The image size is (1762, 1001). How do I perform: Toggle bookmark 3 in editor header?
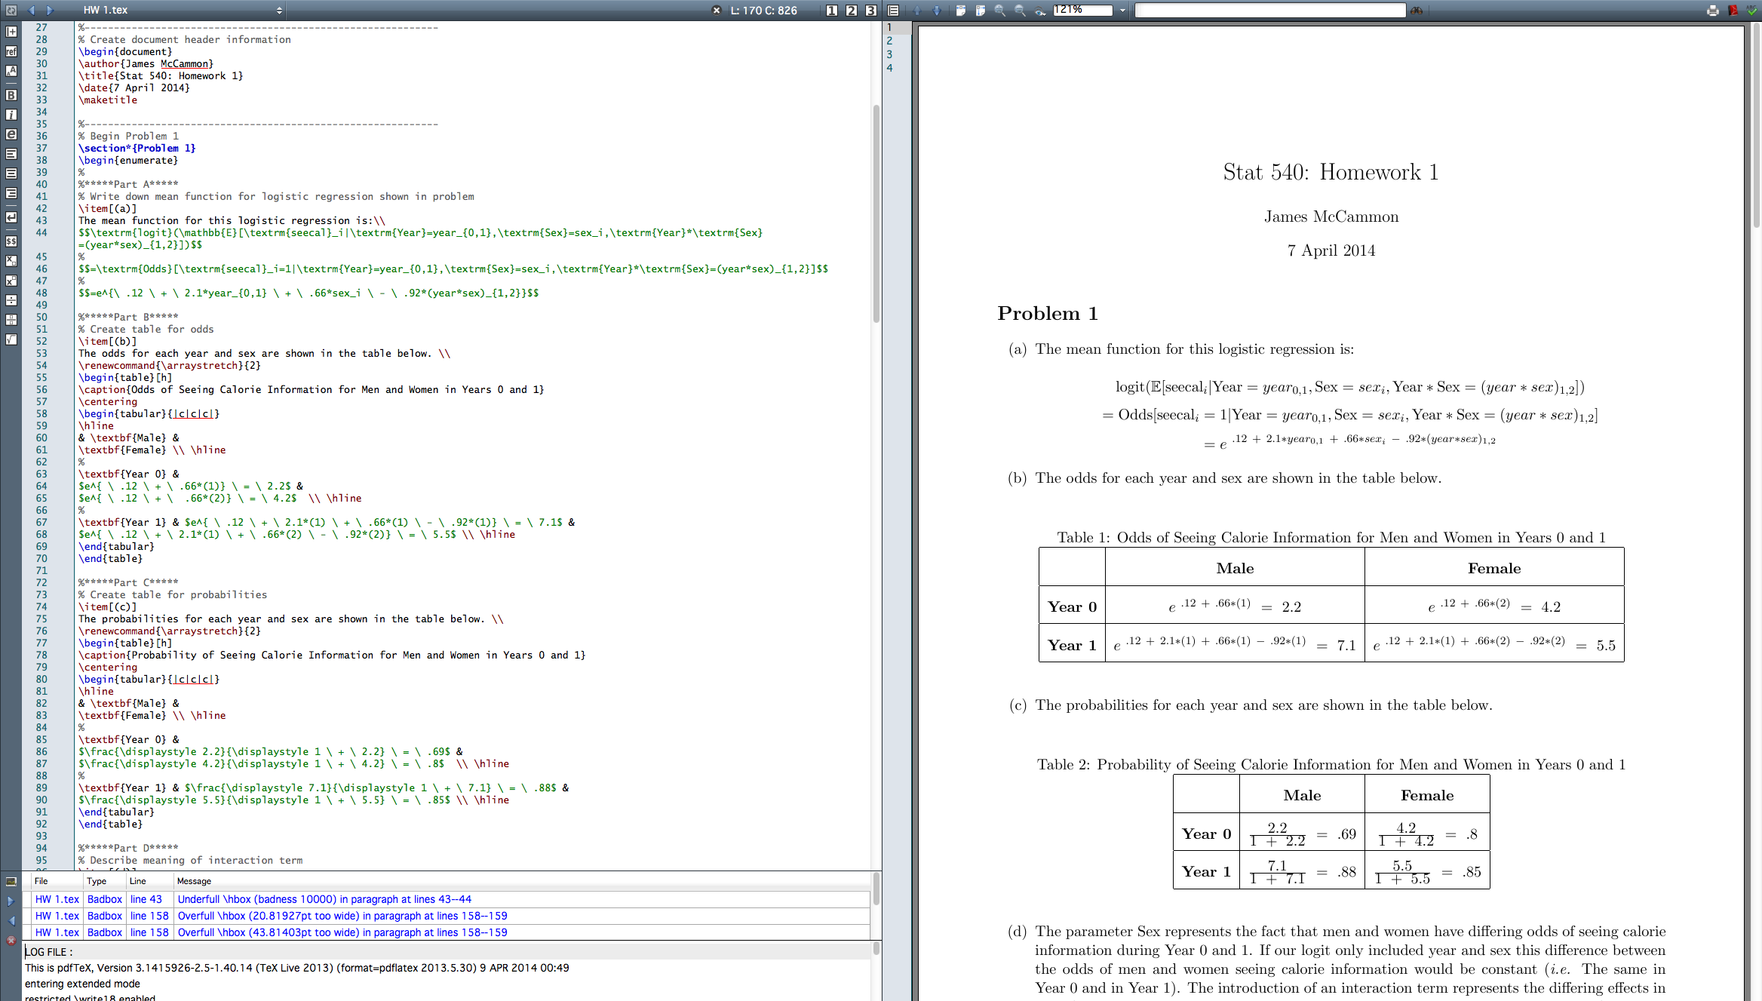tap(871, 11)
